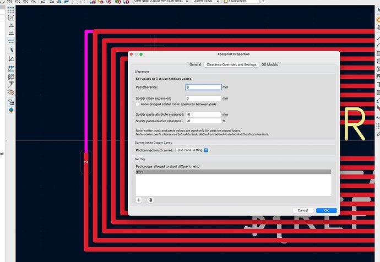Toggle full-window crosshair cursor icon

click(x=11, y=50)
